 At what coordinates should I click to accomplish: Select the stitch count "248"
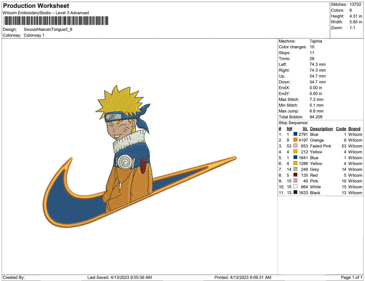coord(304,169)
